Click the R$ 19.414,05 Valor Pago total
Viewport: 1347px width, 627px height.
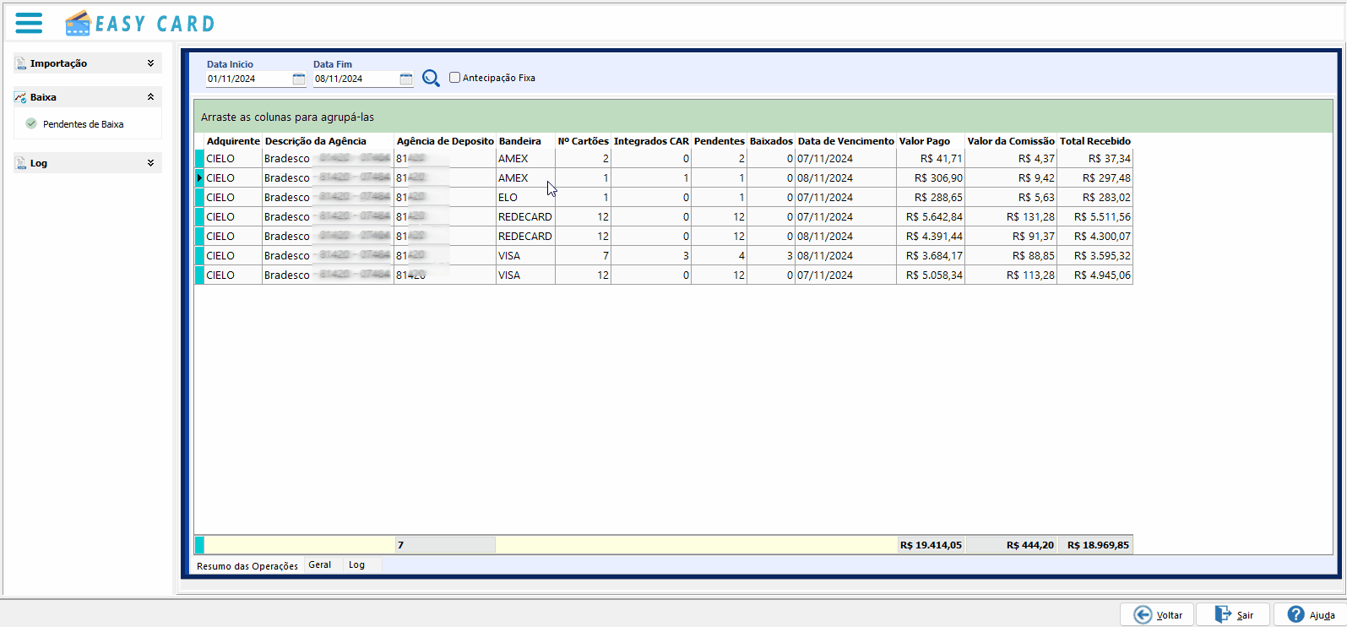[931, 545]
